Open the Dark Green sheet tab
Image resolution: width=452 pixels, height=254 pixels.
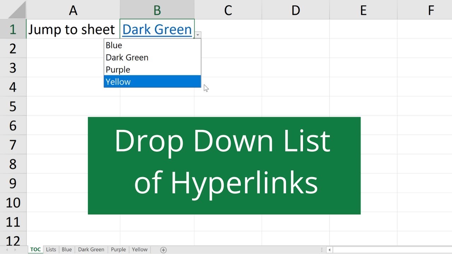click(91, 249)
